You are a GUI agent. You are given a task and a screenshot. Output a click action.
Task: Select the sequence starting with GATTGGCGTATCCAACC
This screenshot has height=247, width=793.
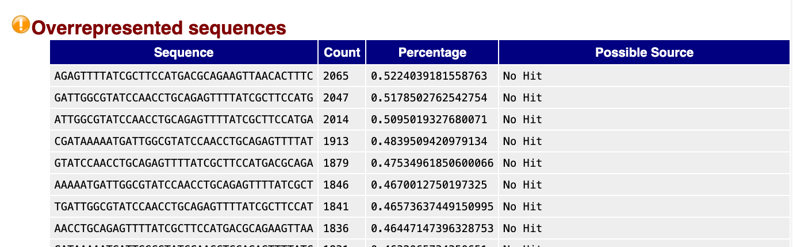tap(183, 97)
